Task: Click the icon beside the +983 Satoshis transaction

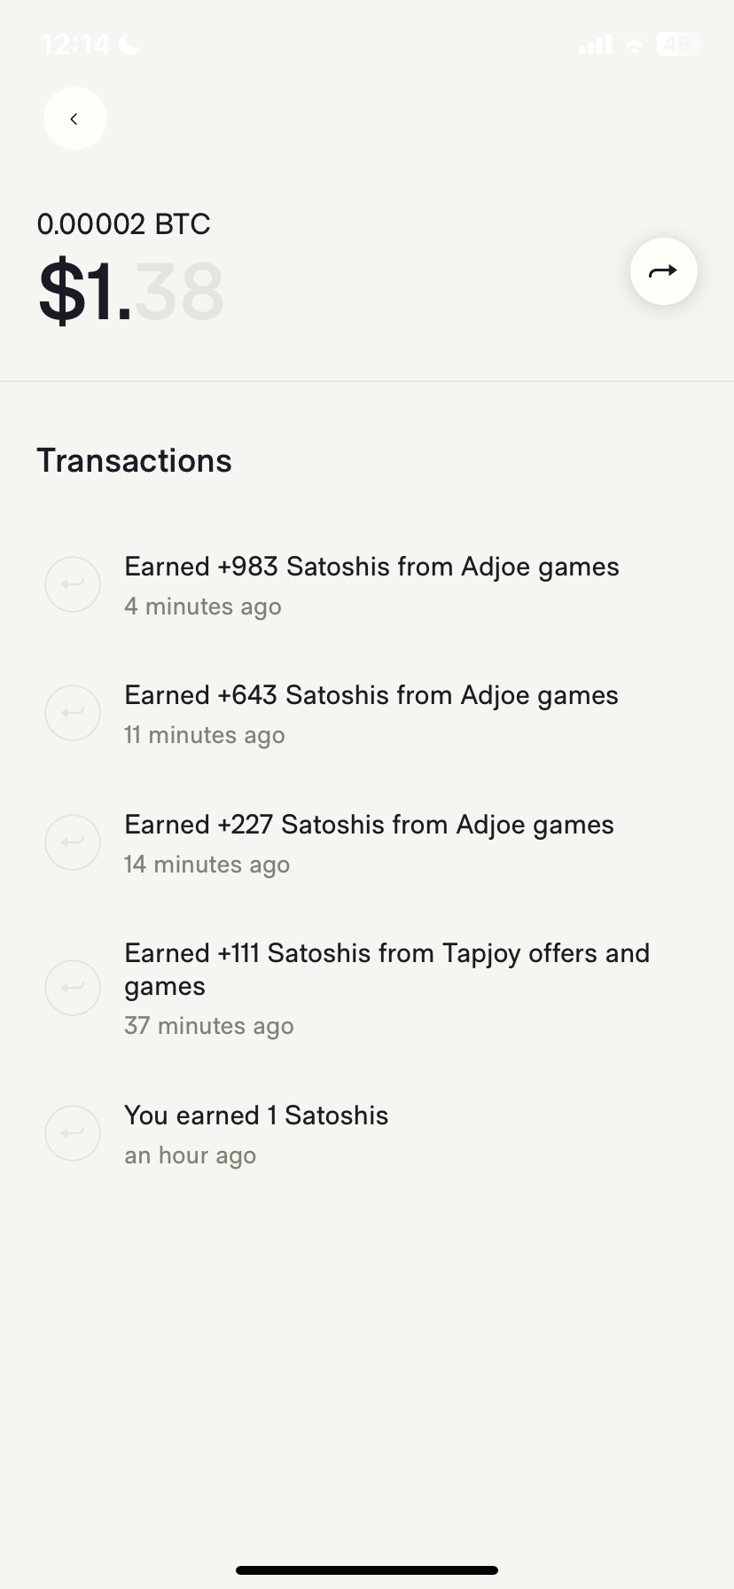Action: coord(73,584)
